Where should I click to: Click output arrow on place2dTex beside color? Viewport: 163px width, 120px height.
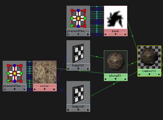tap(24, 89)
